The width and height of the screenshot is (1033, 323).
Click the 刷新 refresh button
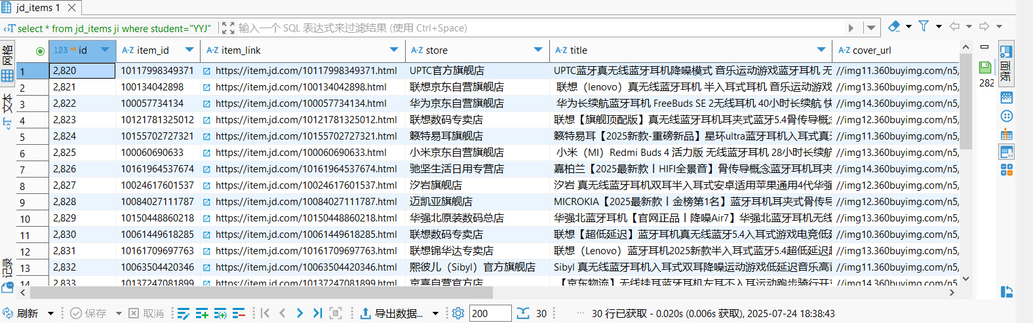pos(21,314)
